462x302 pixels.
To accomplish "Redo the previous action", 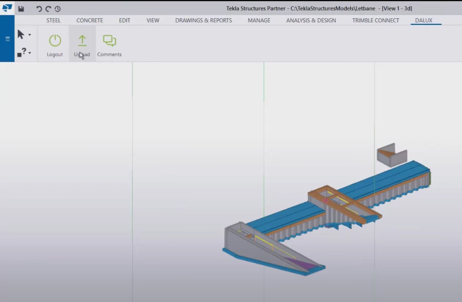I will 48,9.
